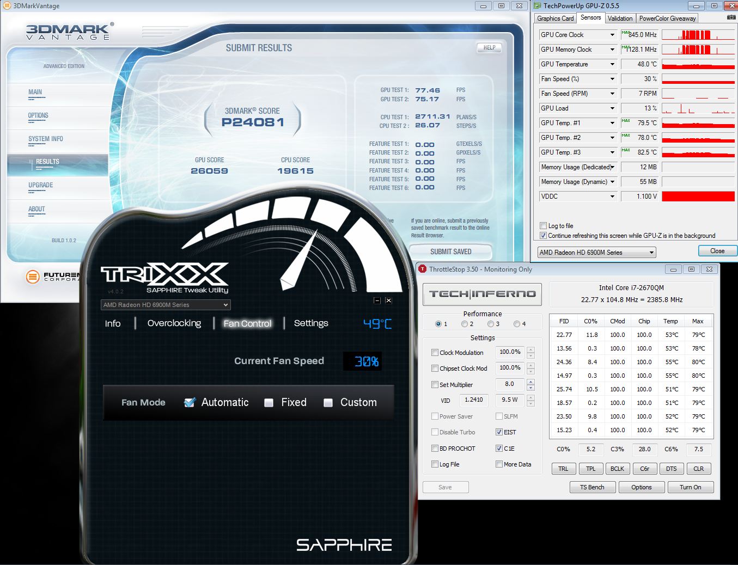Click the BCLK button
This screenshot has width=738, height=565.
click(x=617, y=469)
